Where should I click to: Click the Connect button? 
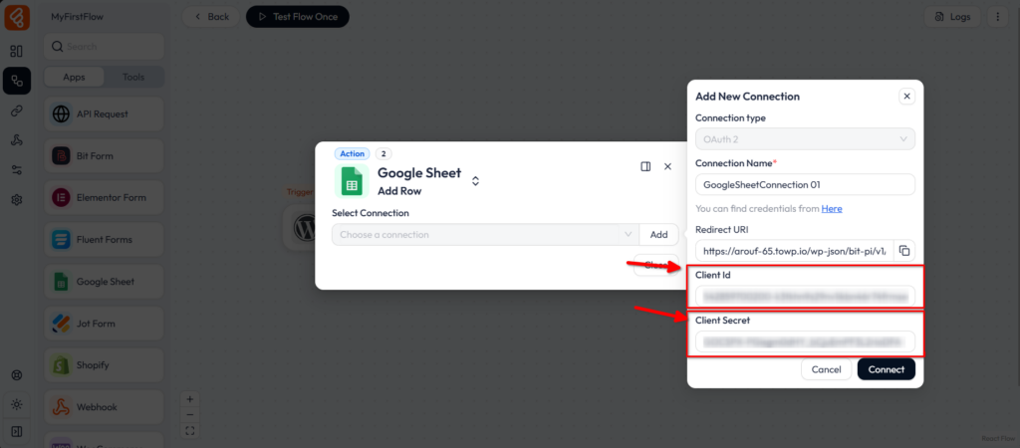(x=886, y=369)
